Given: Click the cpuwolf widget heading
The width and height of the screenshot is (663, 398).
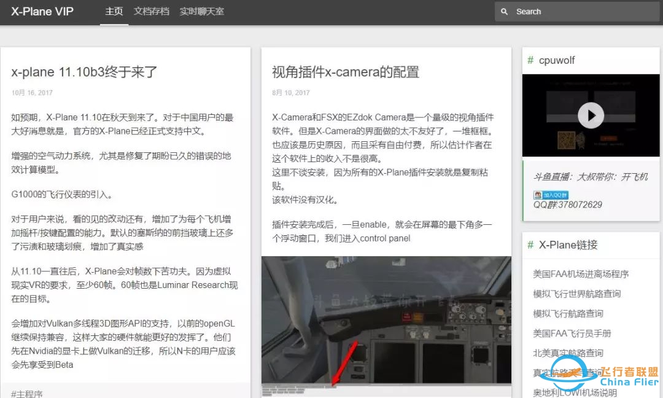Looking at the screenshot, I should [556, 60].
